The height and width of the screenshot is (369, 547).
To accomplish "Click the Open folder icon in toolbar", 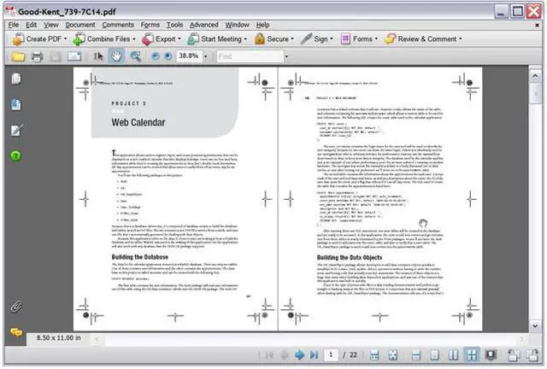I will [x=18, y=56].
